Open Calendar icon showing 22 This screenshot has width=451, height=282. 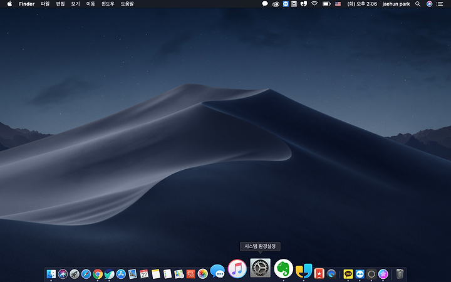[x=144, y=274]
